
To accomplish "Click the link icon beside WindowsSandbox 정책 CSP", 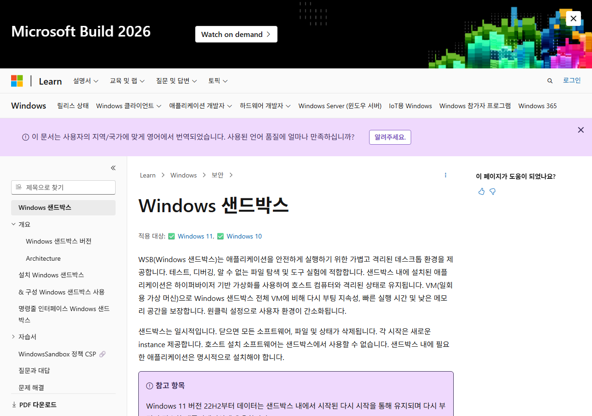I will [x=103, y=354].
